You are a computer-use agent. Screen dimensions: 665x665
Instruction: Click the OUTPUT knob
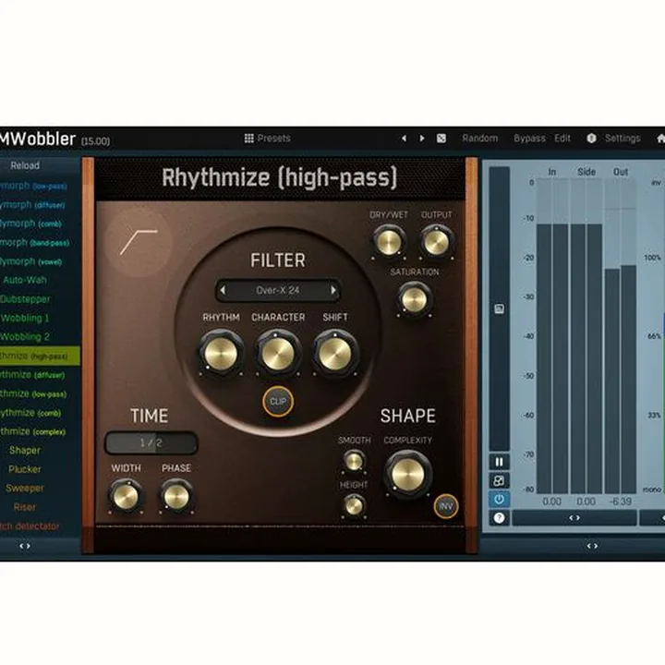[436, 243]
